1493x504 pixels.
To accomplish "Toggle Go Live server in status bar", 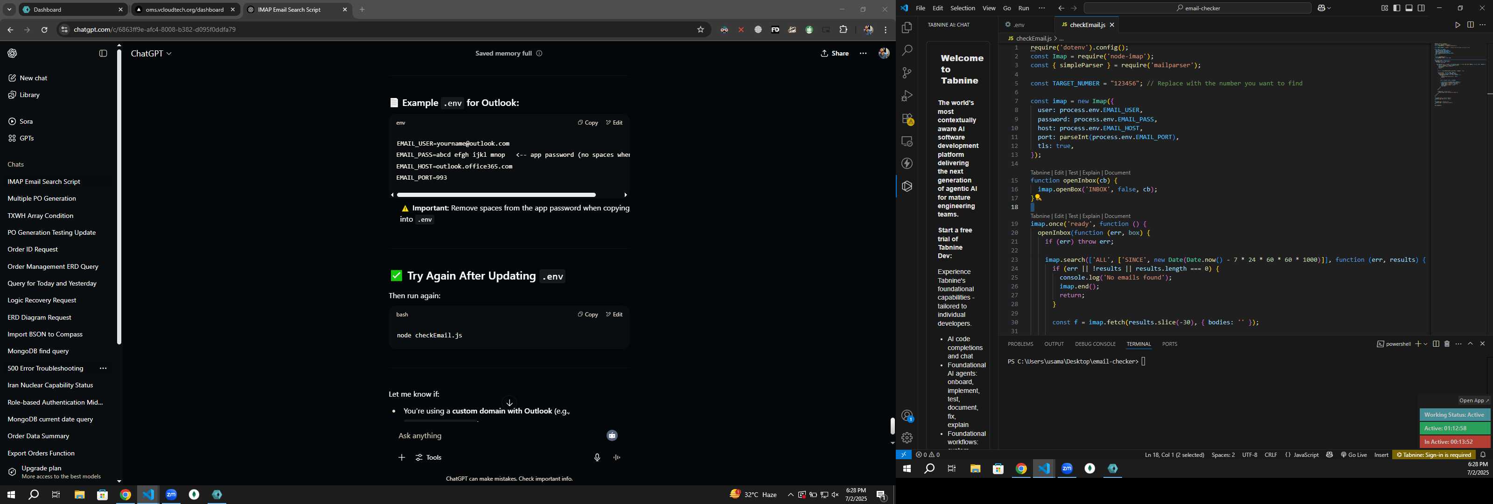I will coord(1354,455).
